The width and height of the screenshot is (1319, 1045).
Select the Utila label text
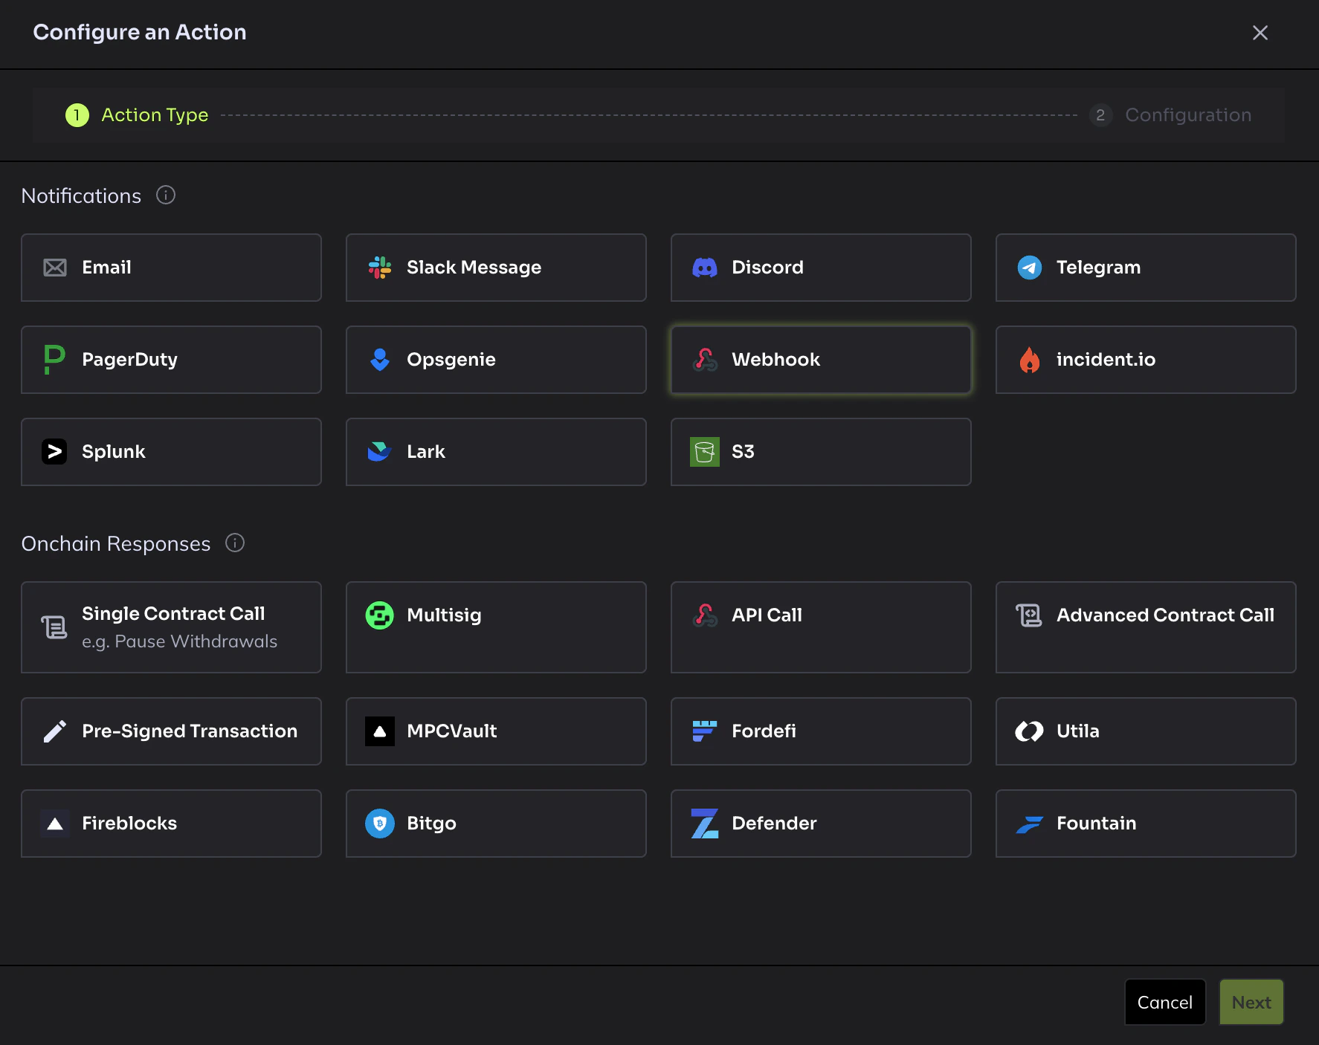point(1077,731)
